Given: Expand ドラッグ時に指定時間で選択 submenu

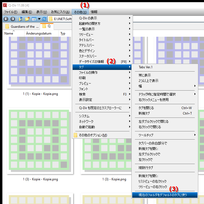Looking at the screenshot, I should (165, 94).
